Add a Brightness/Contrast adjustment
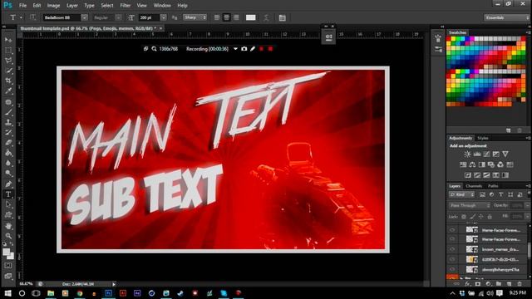 point(467,154)
